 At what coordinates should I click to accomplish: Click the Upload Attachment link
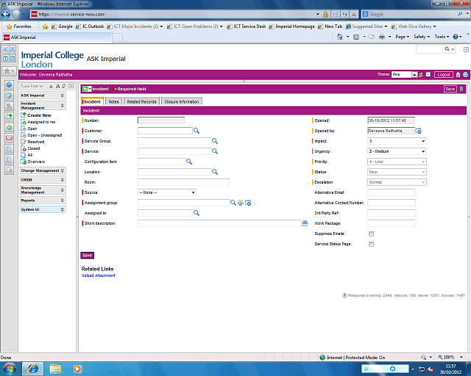pos(98,275)
